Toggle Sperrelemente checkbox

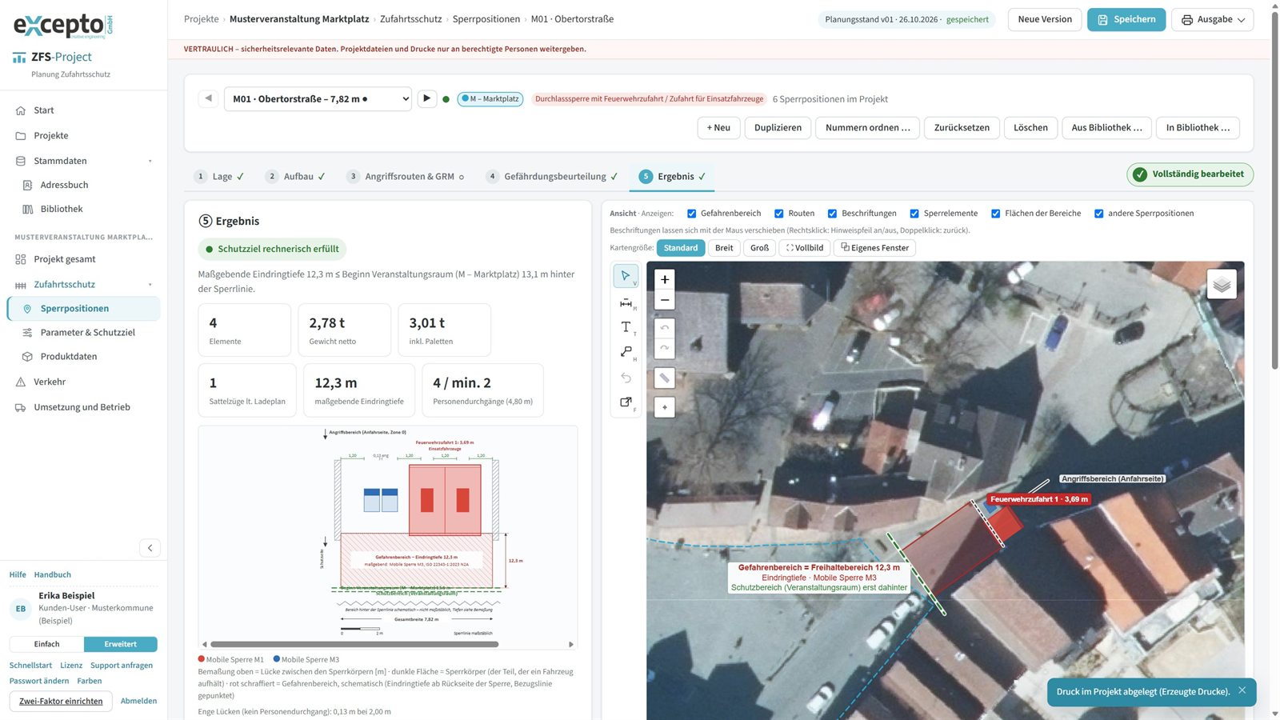(x=914, y=214)
